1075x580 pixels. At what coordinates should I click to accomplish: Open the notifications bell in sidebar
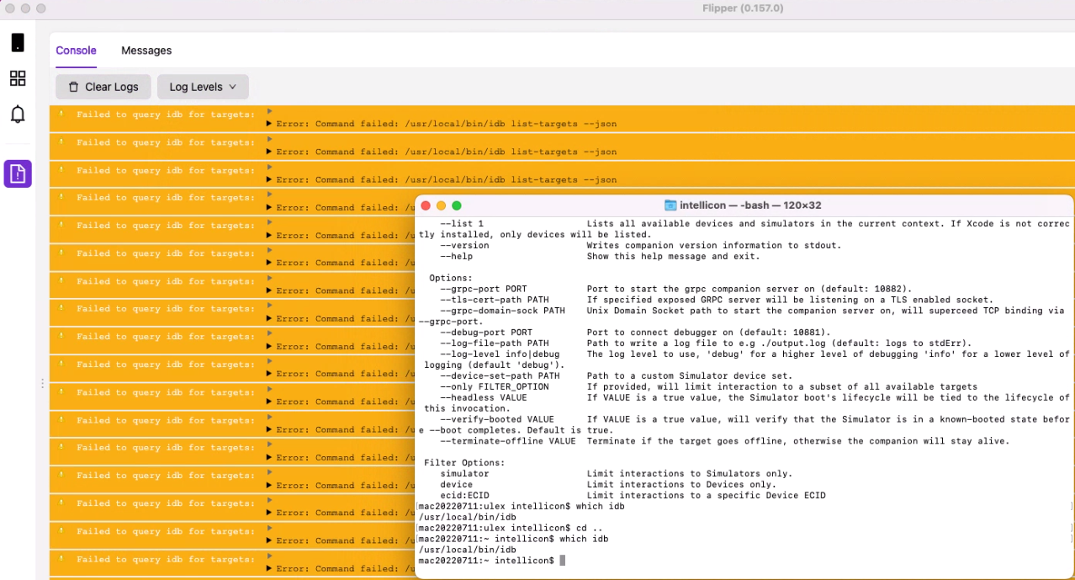pos(18,114)
